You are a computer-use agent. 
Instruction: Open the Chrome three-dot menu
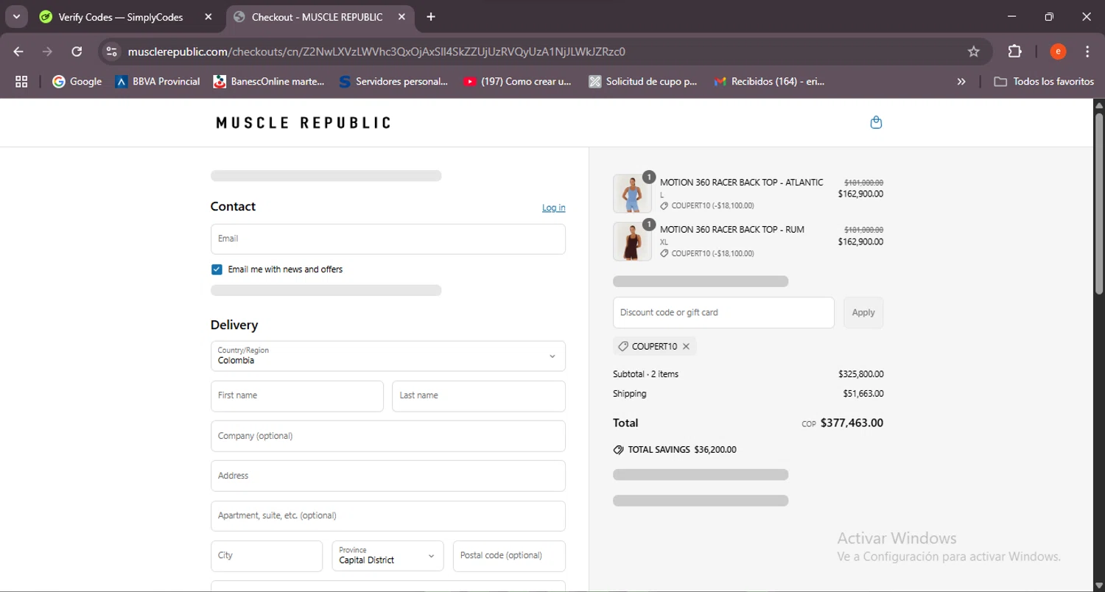(x=1087, y=52)
